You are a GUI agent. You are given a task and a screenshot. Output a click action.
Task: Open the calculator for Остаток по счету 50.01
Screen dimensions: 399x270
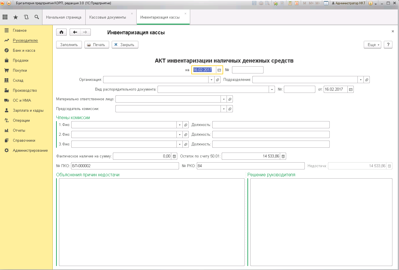pyautogui.click(x=283, y=156)
